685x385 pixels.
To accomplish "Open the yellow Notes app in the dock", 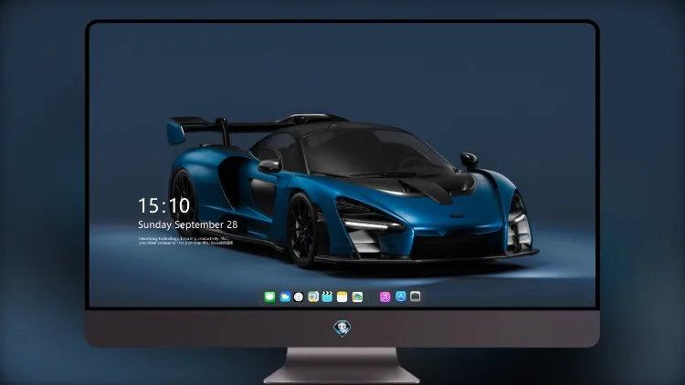I will coord(342,297).
